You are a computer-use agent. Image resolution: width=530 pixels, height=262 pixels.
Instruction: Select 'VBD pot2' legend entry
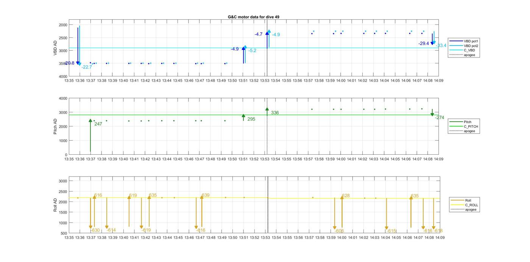click(x=471, y=45)
